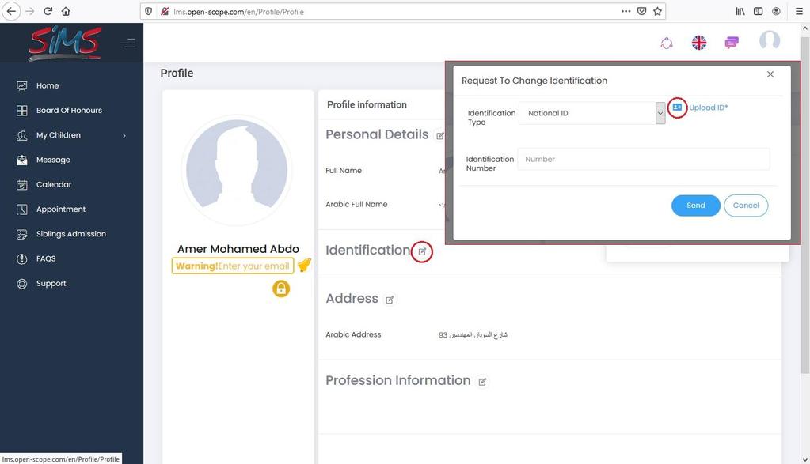Edit the Personal Details section
The width and height of the screenshot is (810, 464).
439,136
